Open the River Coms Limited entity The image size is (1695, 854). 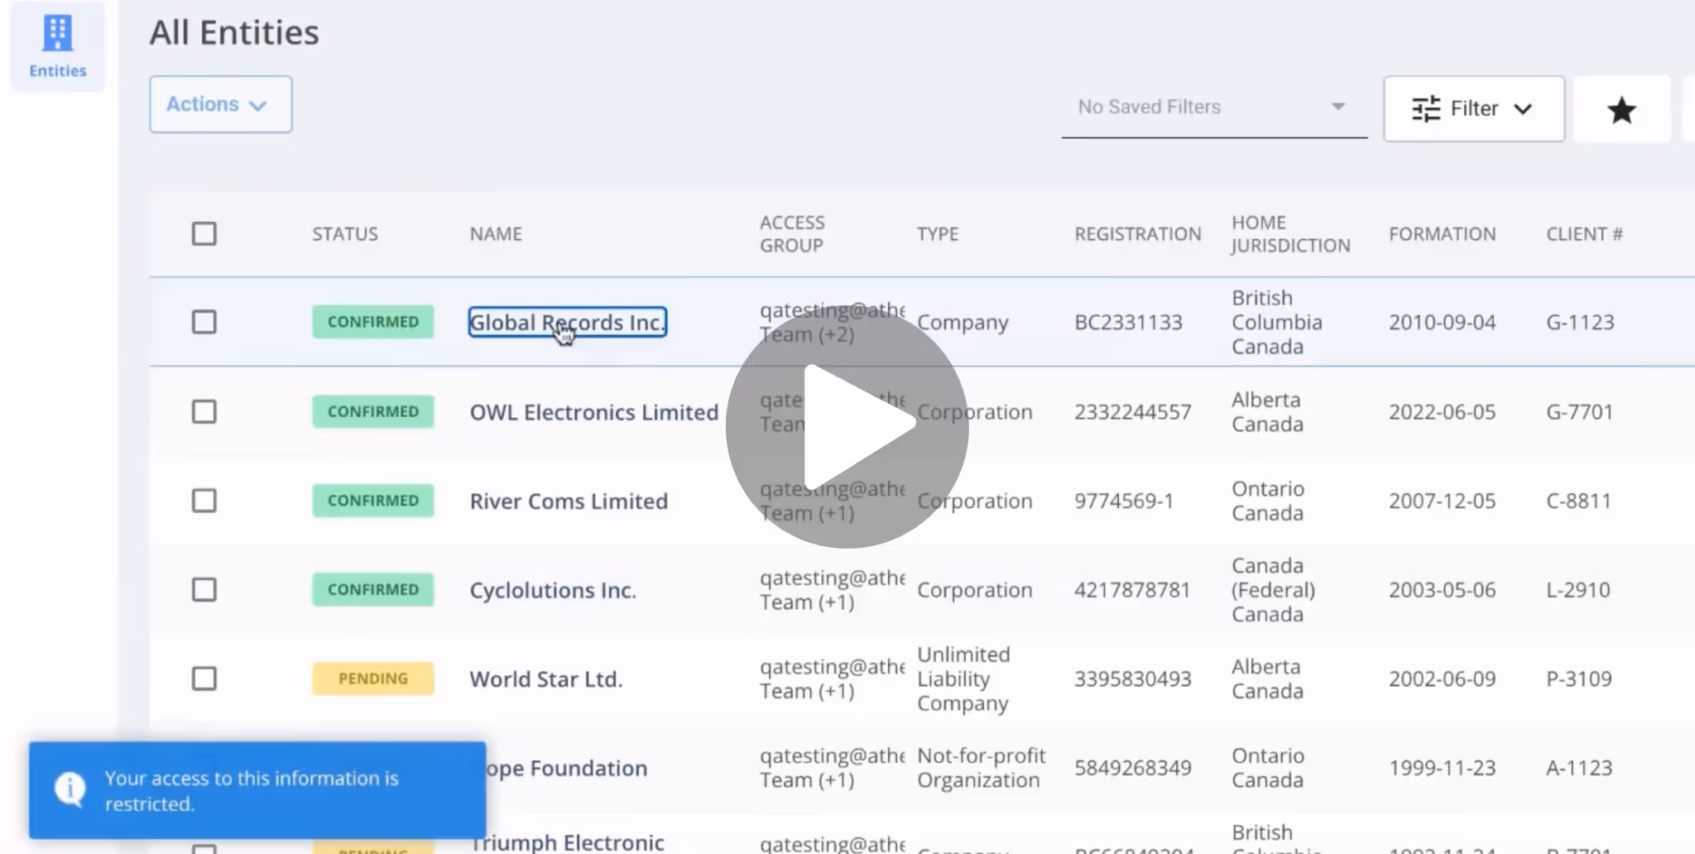569,501
